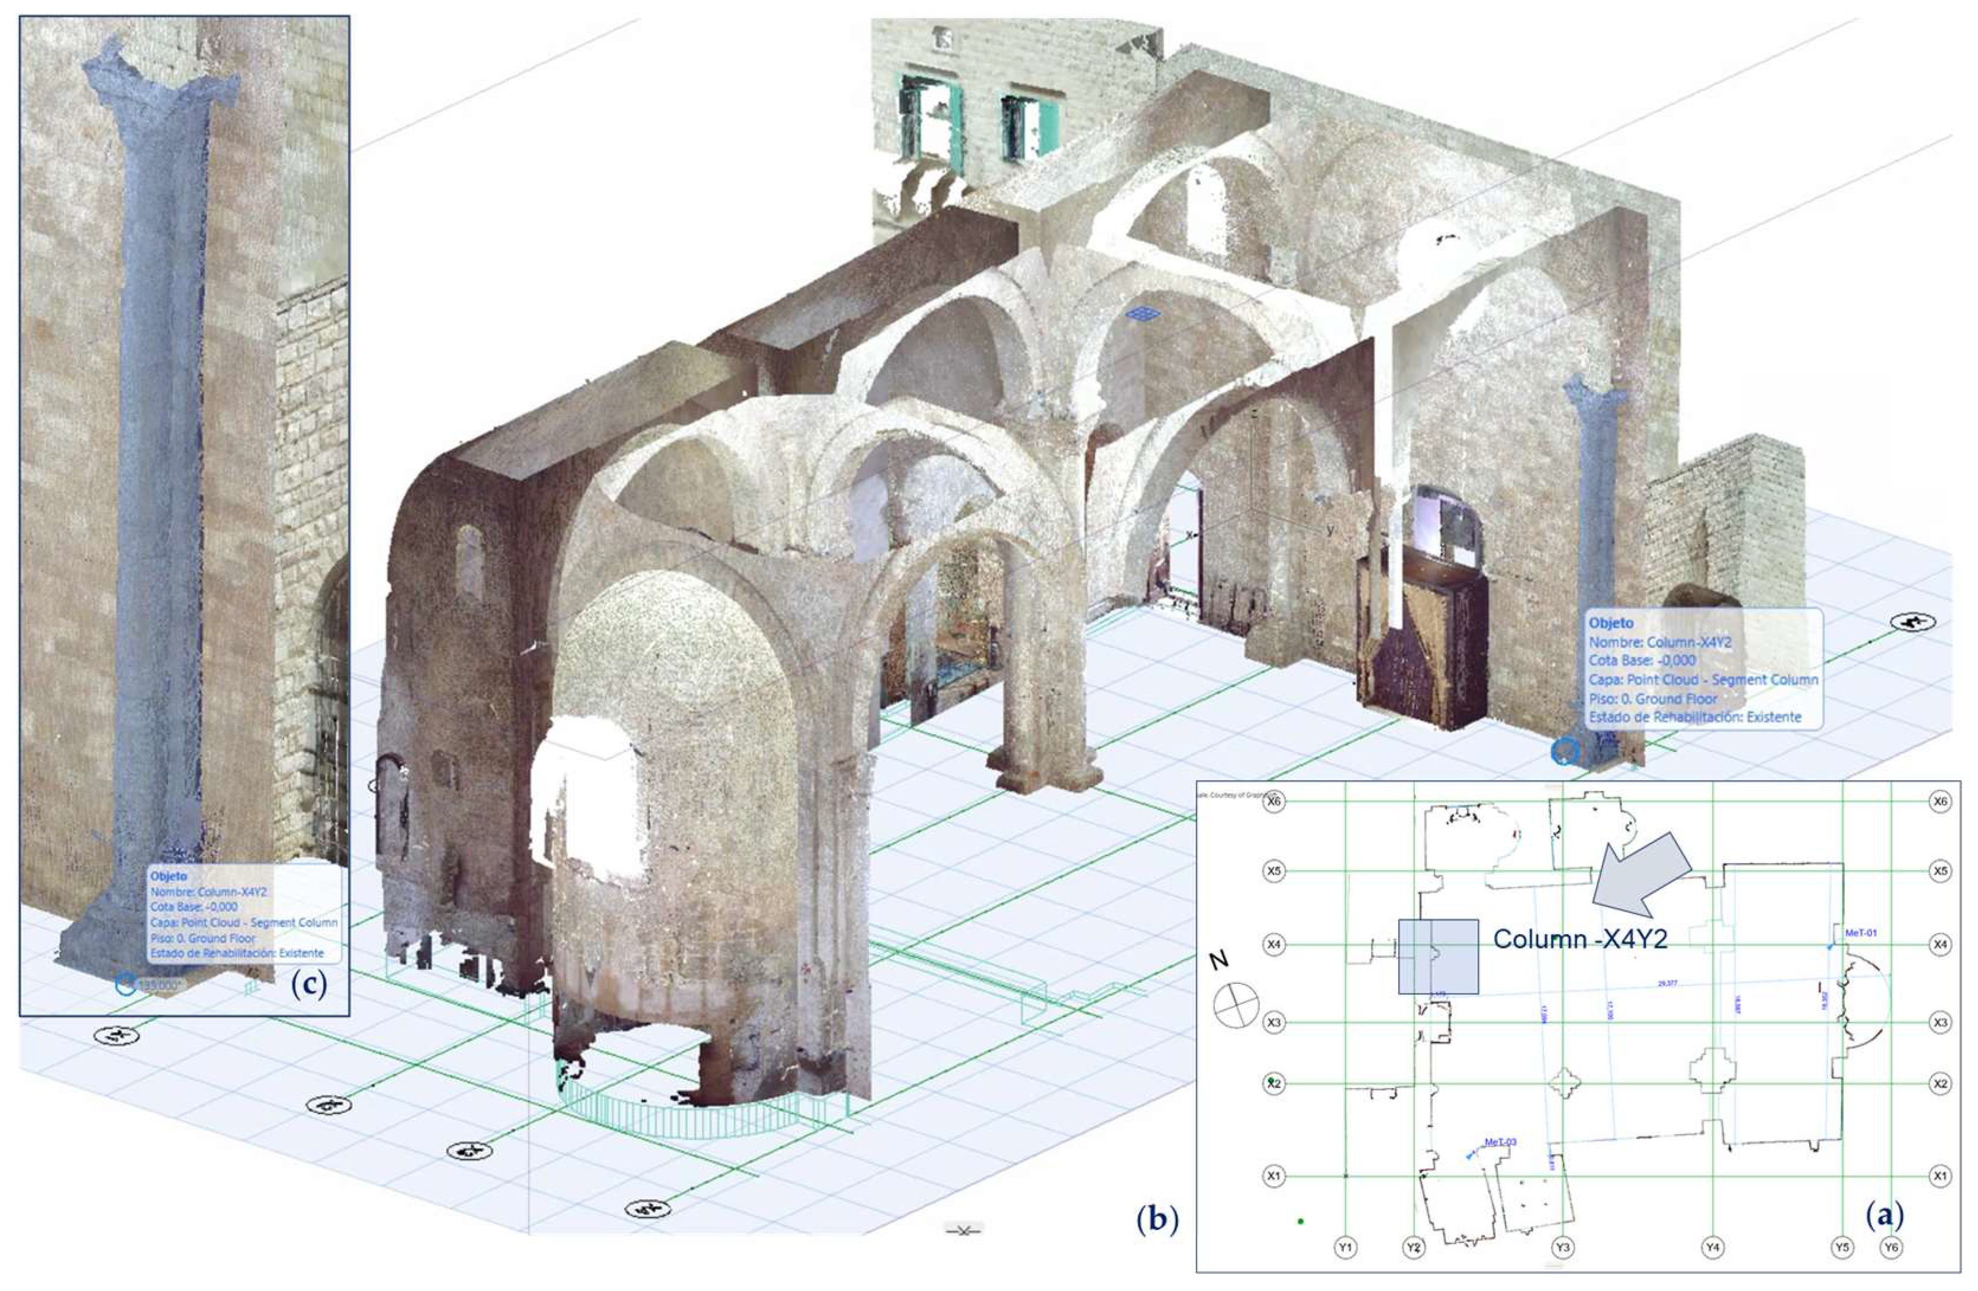Image resolution: width=1978 pixels, height=1291 pixels.
Task: Click the MeT-03 measurement label
Action: click(1500, 1142)
